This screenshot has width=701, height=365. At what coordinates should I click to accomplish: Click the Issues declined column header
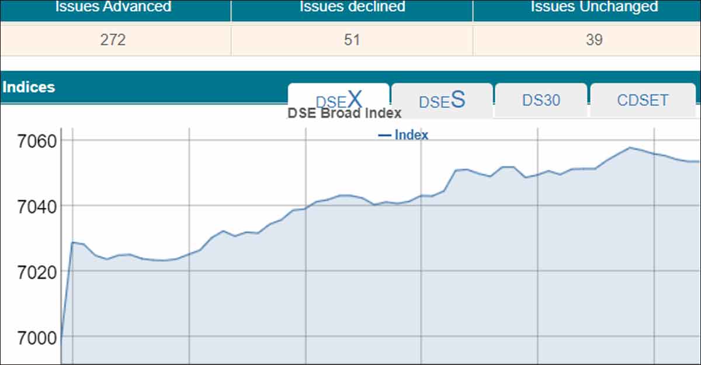pos(352,8)
